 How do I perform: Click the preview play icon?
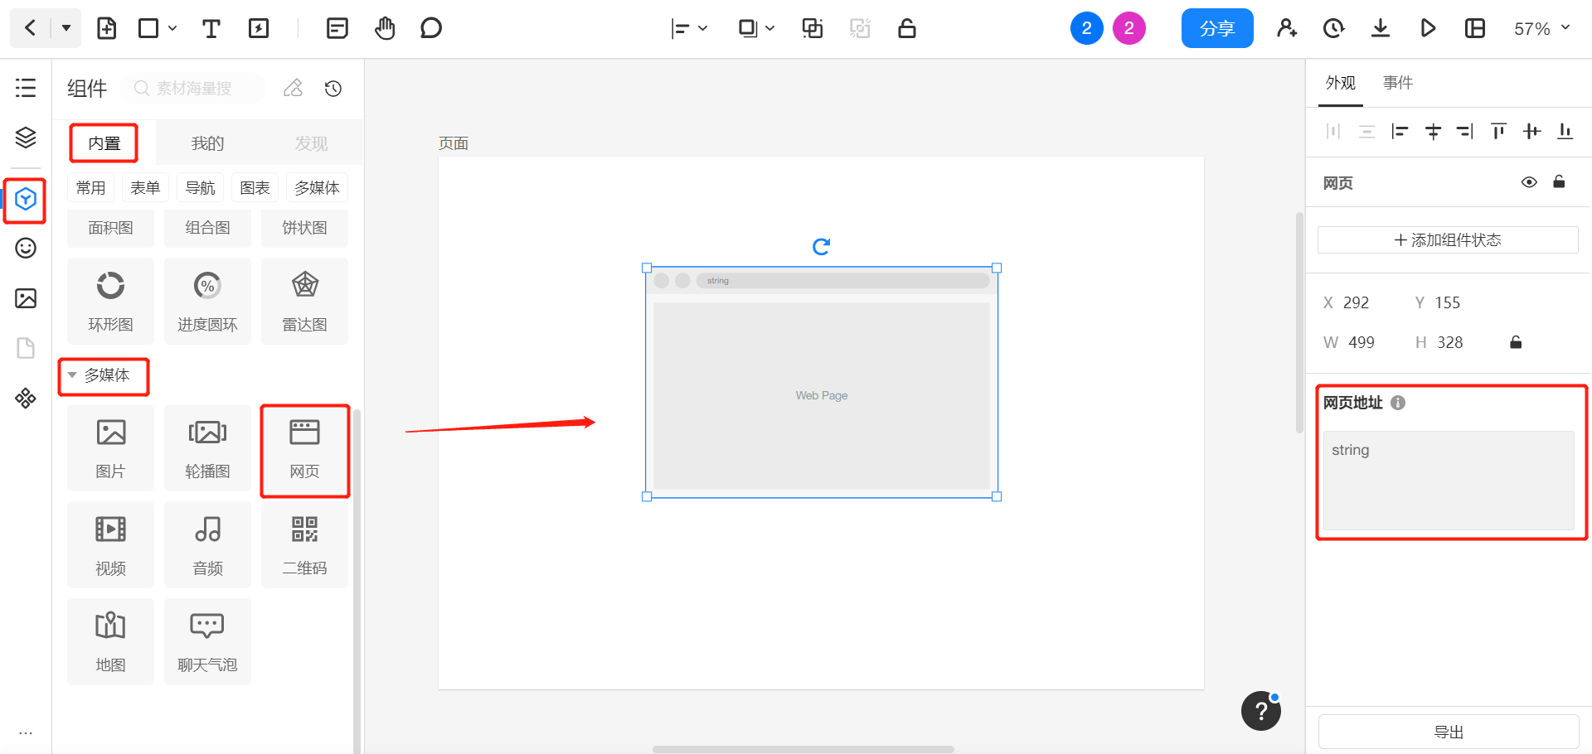point(1427,29)
